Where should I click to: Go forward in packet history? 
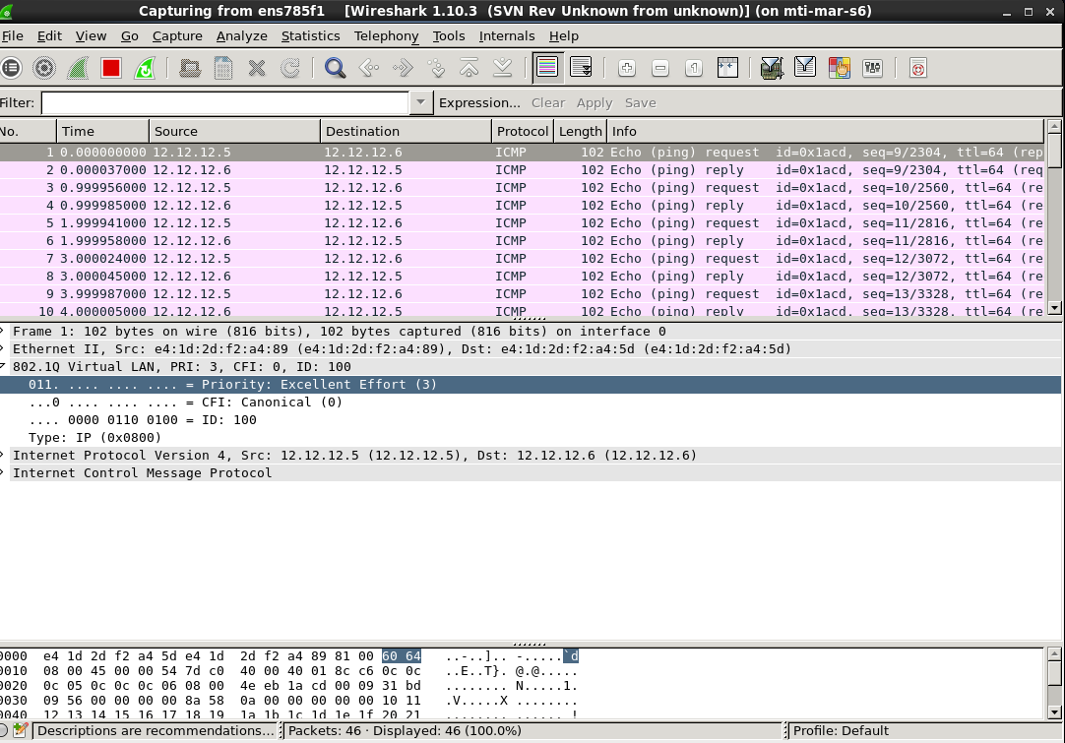[x=402, y=68]
